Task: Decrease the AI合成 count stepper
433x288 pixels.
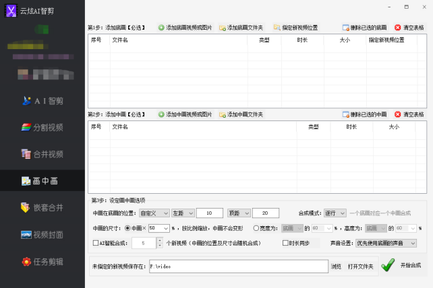Action: 160,246
